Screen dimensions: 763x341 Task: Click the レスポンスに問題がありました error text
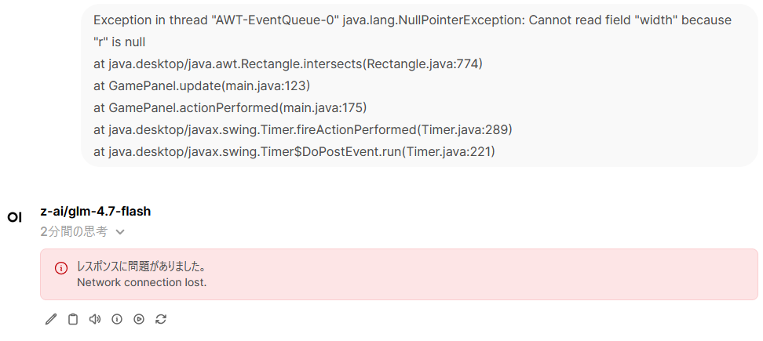pyautogui.click(x=141, y=267)
